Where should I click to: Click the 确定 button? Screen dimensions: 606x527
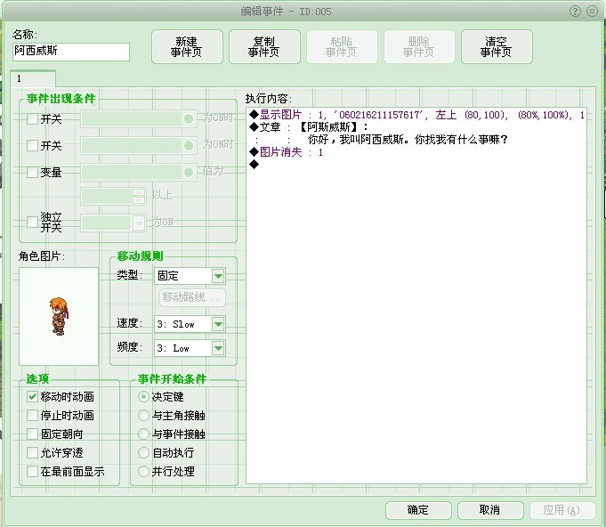pos(418,510)
